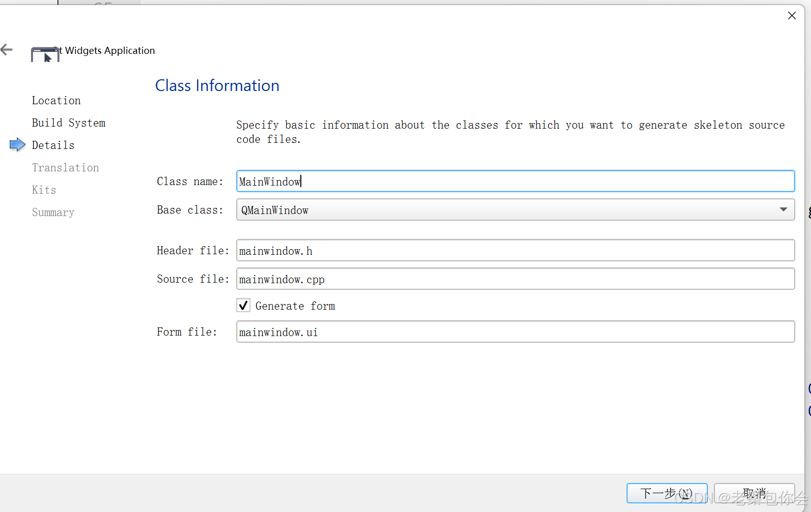
Task: Click the Generate form label text
Action: (x=295, y=306)
